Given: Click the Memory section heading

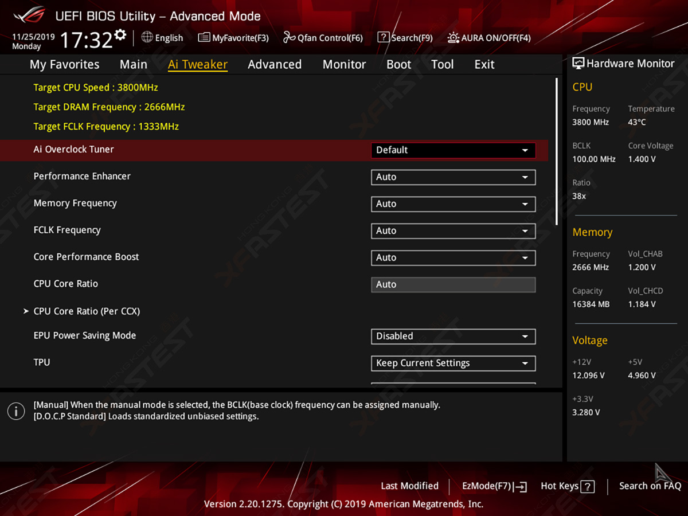Looking at the screenshot, I should pos(592,233).
